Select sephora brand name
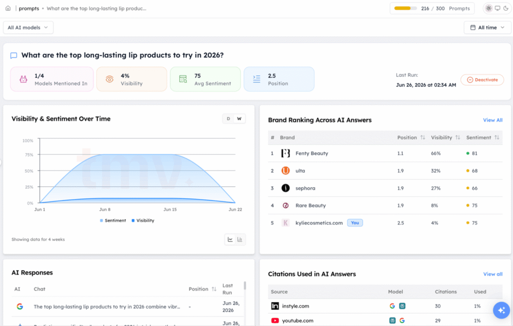 pos(305,188)
